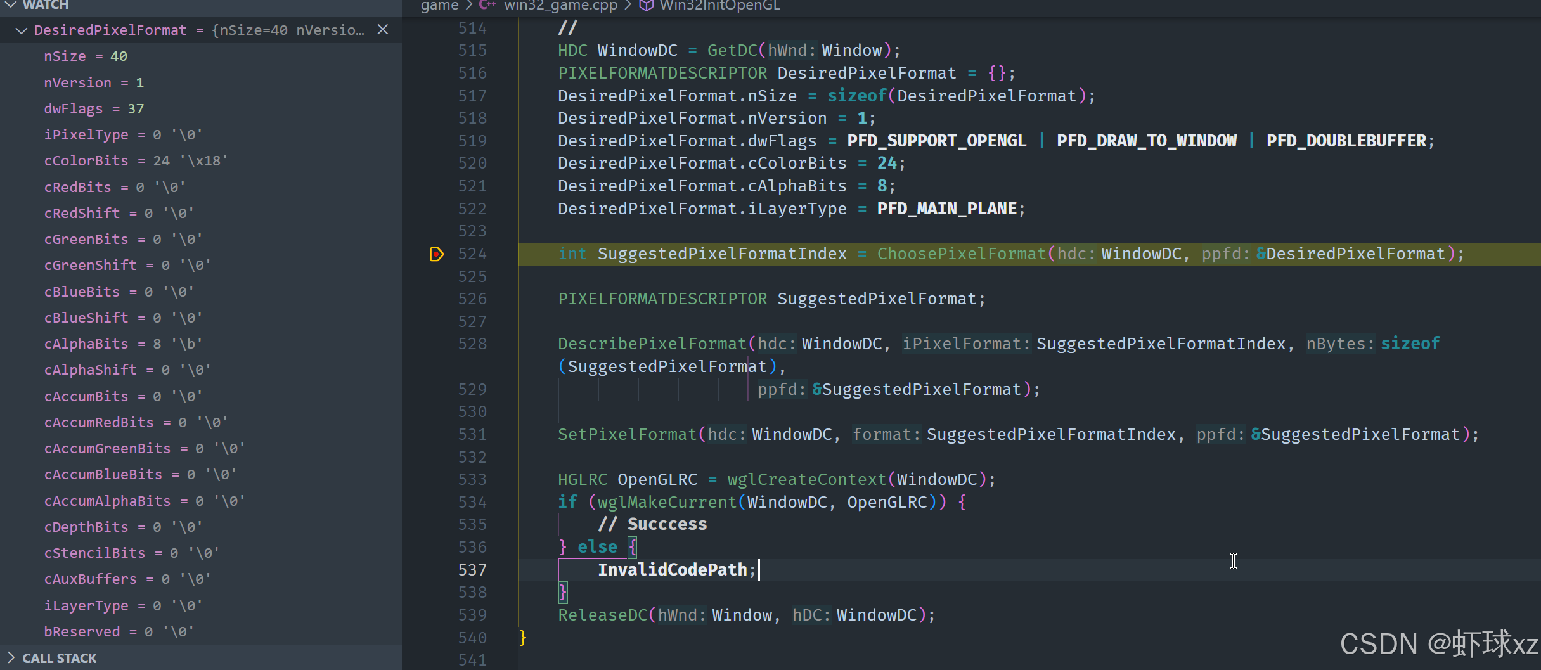Click the Succcess comment on line 535
This screenshot has height=670, width=1541.
[x=652, y=525]
